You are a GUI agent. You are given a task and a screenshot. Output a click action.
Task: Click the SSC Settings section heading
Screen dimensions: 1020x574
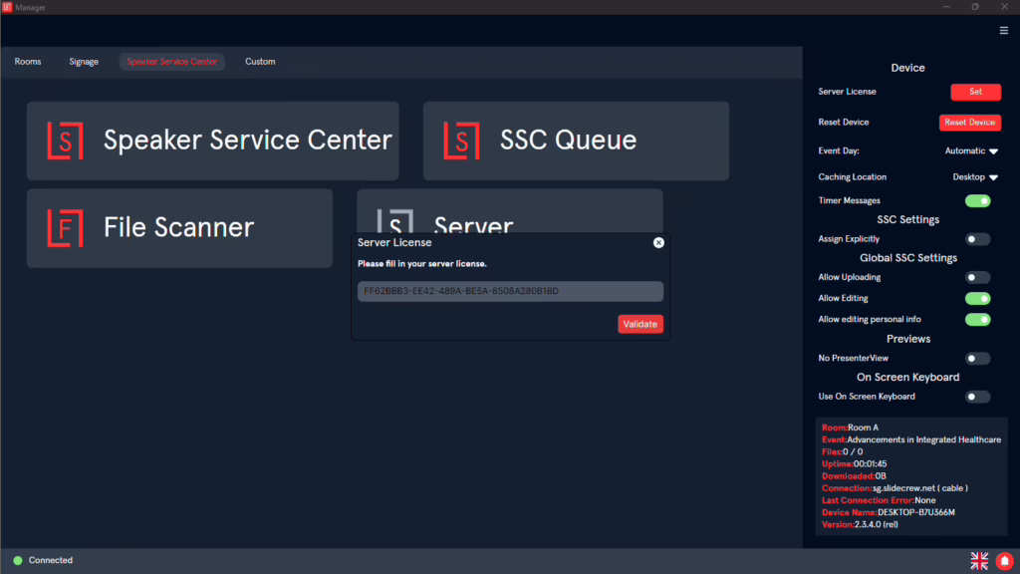pos(908,220)
